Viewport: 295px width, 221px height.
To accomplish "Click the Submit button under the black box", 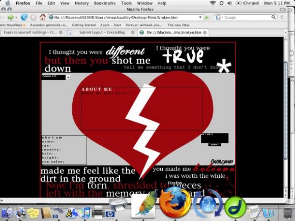I will [x=215, y=145].
